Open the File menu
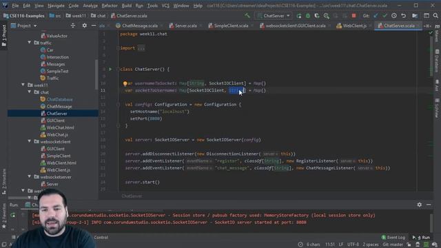The height and width of the screenshot is (248, 441). tap(15, 6)
